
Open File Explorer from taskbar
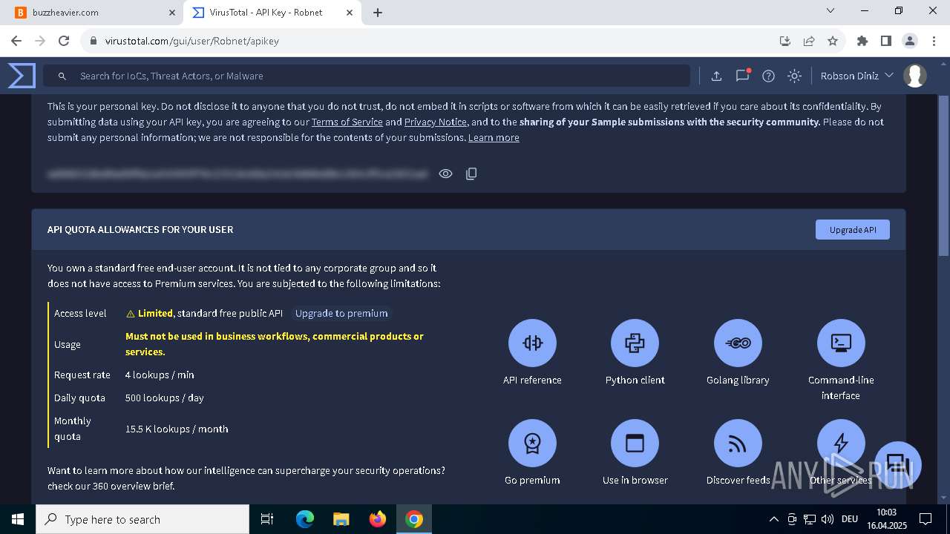[341, 519]
